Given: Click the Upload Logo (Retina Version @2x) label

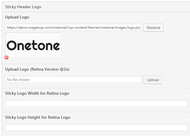Looking at the screenshot, I should 37,69.
